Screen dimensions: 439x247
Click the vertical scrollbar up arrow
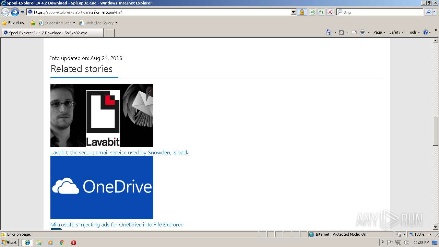pos(436,41)
